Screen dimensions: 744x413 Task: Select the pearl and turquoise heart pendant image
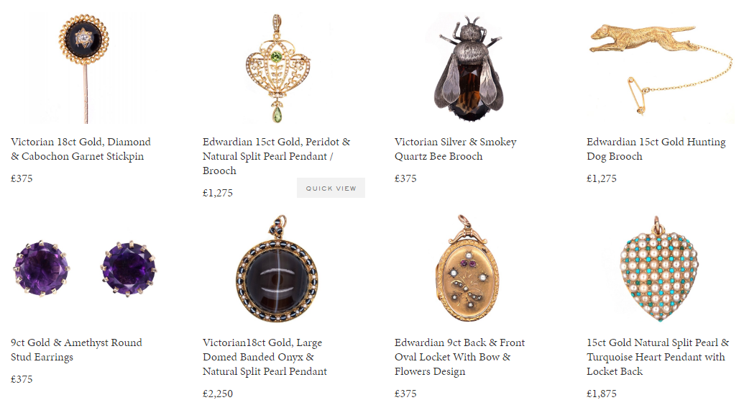click(x=658, y=270)
